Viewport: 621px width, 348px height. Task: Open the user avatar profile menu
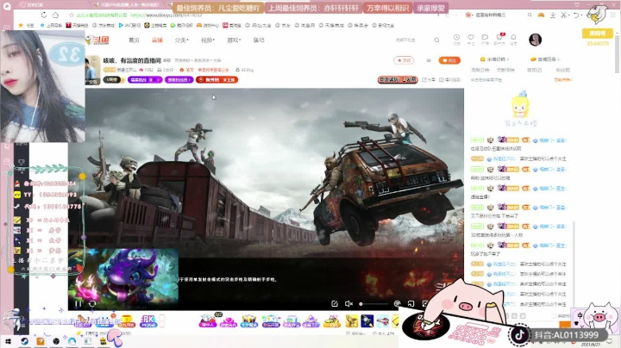coord(535,40)
